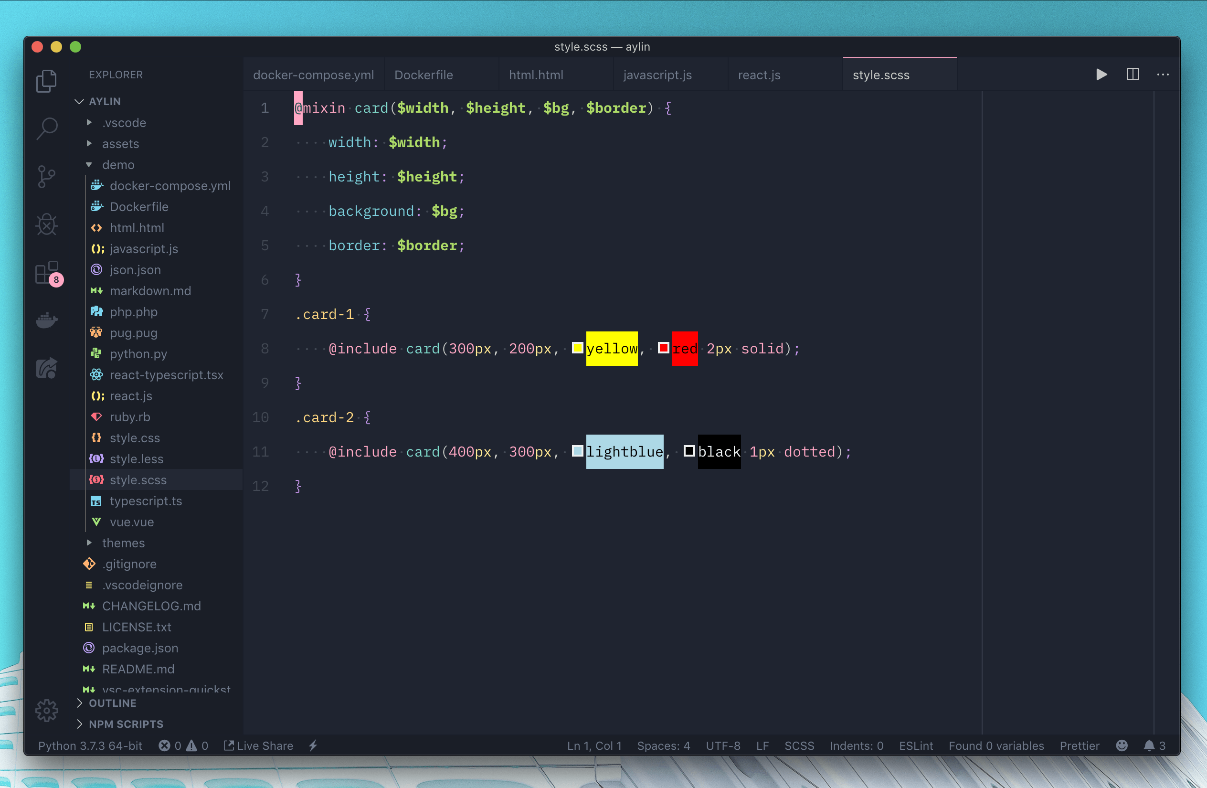Expand the themes folder
Image resolution: width=1207 pixels, height=788 pixels.
(123, 543)
